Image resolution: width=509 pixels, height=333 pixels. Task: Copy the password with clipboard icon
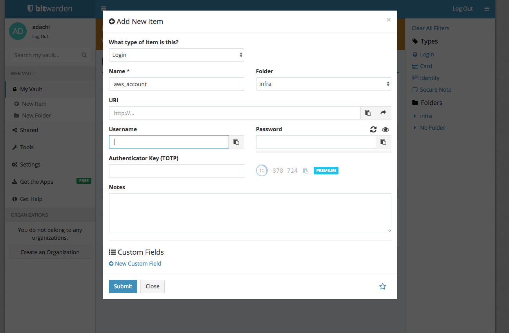383,142
